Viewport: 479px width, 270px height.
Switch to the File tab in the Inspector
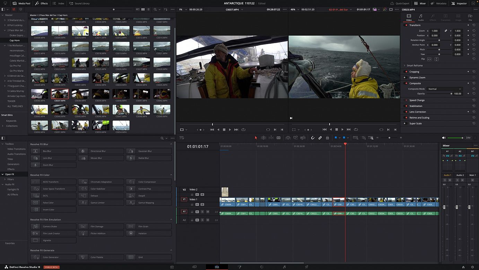(x=470, y=17)
